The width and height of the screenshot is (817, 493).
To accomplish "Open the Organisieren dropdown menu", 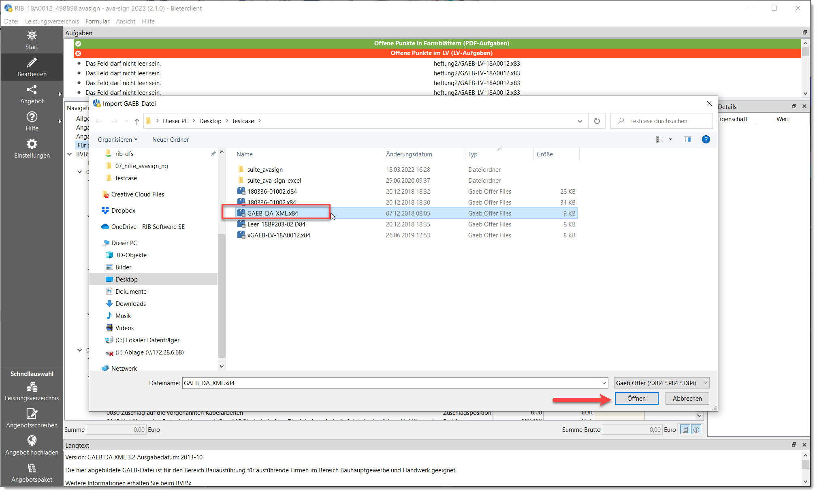I will 117,140.
